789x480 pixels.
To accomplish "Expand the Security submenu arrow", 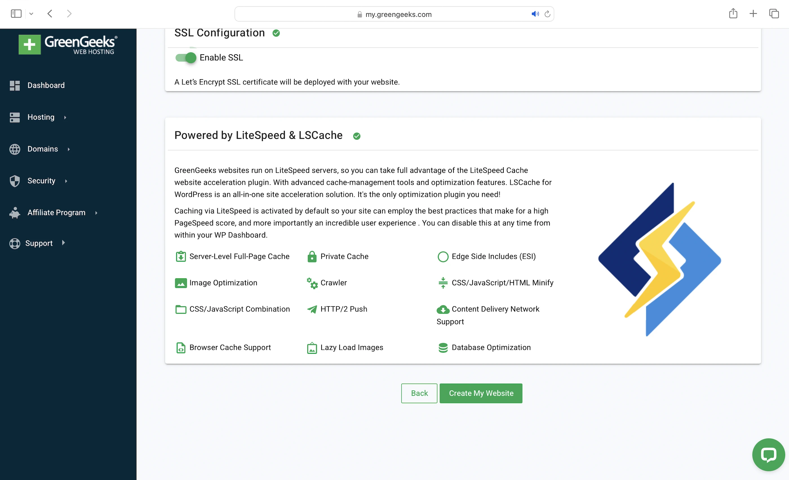I will pos(66,181).
